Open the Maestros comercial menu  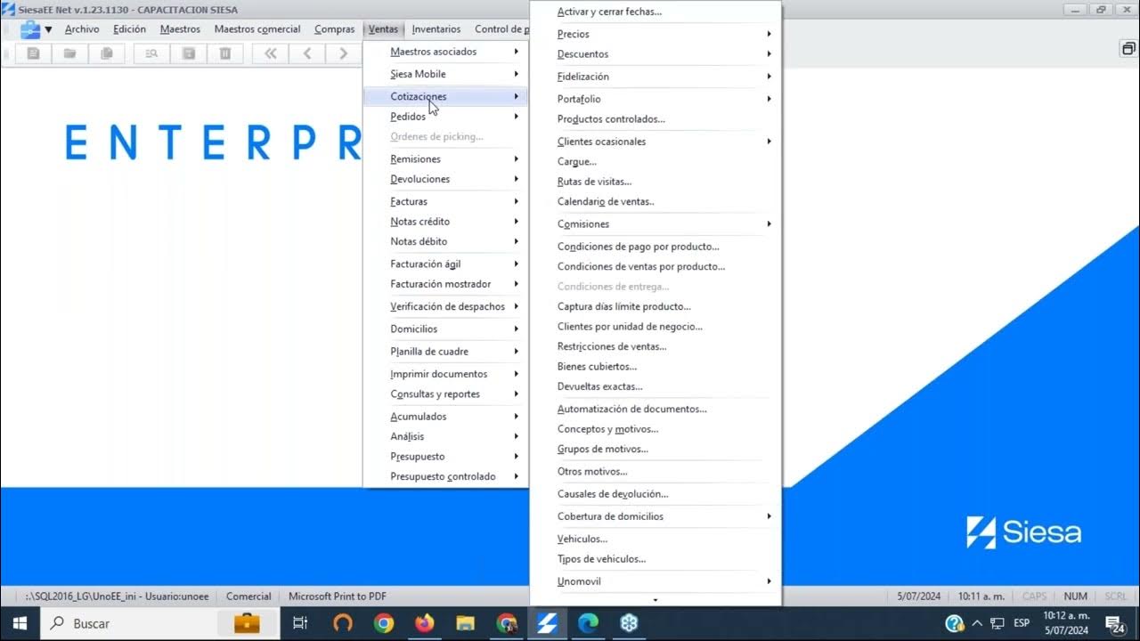257,29
